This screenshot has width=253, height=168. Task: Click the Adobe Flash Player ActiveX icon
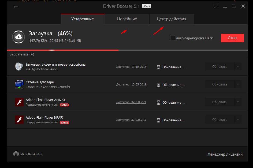pyautogui.click(x=19, y=102)
